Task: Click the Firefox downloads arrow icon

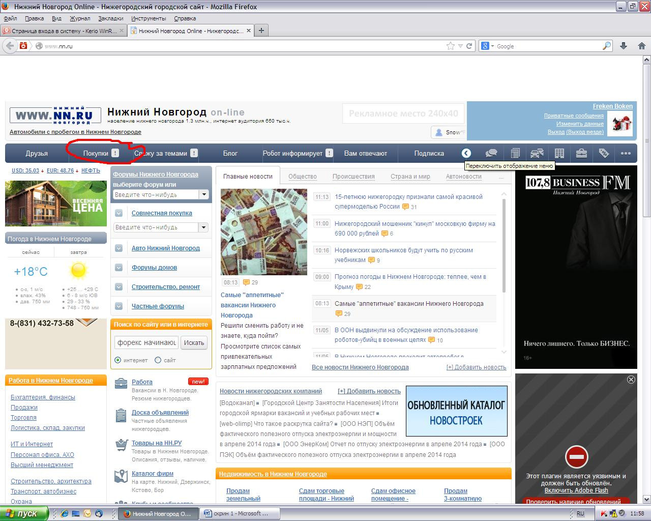Action: 624,46
